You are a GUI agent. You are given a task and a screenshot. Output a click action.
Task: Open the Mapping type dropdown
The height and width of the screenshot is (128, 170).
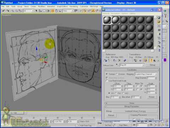click(x=146, y=74)
